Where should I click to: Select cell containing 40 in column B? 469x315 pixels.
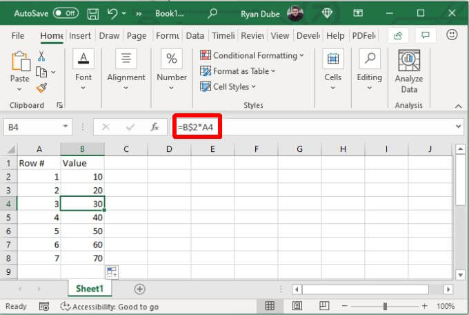coord(83,218)
